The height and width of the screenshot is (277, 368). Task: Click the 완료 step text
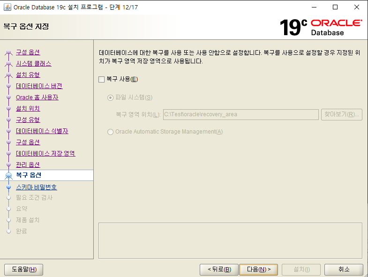point(22,231)
